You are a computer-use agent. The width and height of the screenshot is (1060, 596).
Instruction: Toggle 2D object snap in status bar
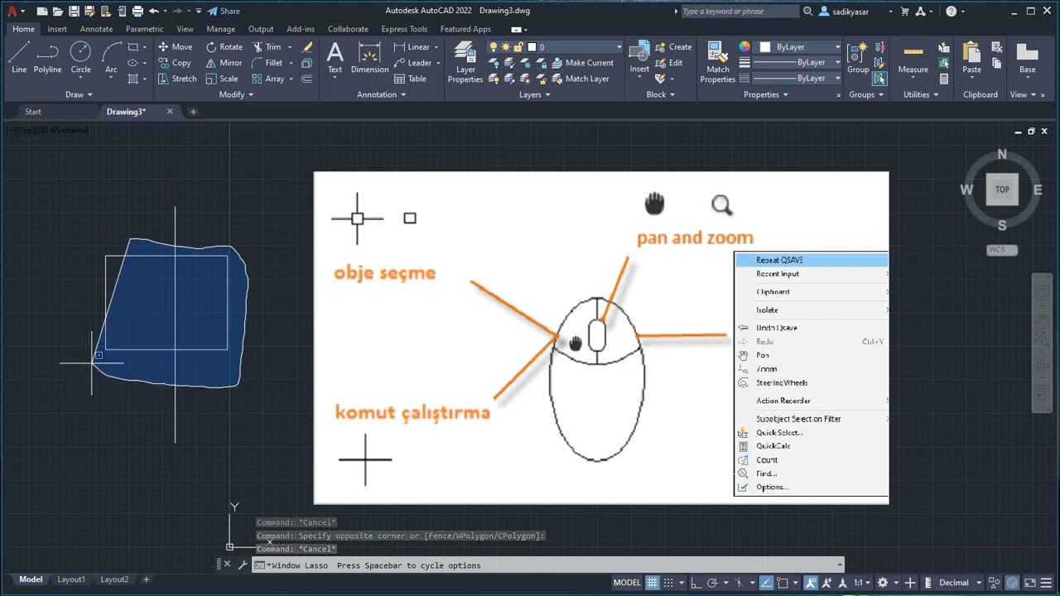coord(783,583)
